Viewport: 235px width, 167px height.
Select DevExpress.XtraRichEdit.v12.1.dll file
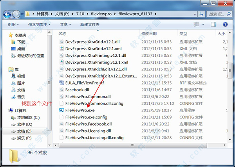(96, 69)
